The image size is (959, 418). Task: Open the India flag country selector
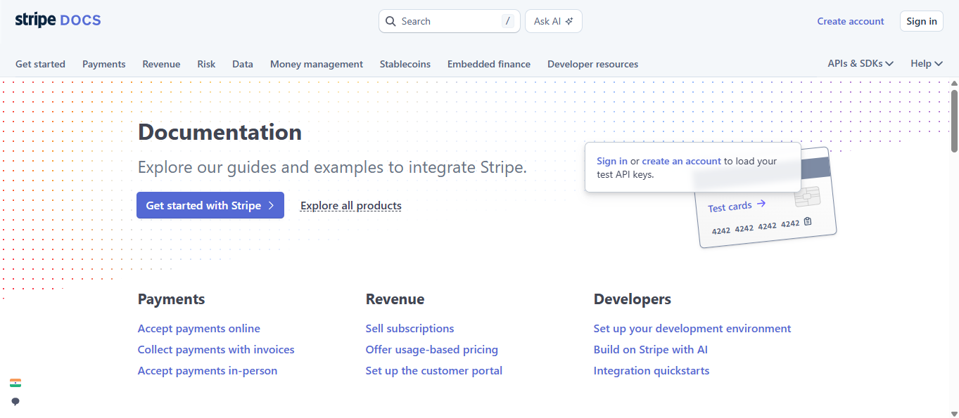point(15,383)
